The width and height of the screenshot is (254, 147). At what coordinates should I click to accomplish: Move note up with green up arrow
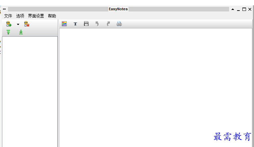[8, 32]
